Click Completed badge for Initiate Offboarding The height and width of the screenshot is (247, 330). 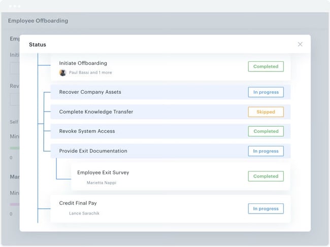(x=266, y=66)
